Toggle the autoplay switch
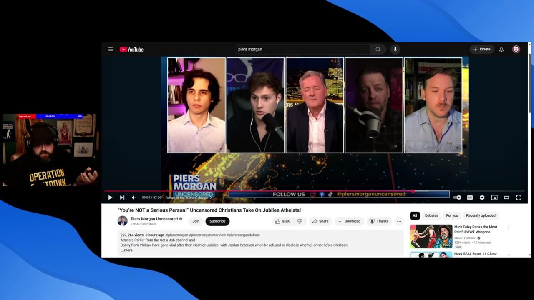 (458, 197)
